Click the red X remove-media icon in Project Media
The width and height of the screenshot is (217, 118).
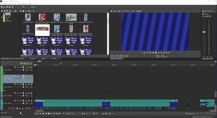[12, 11]
